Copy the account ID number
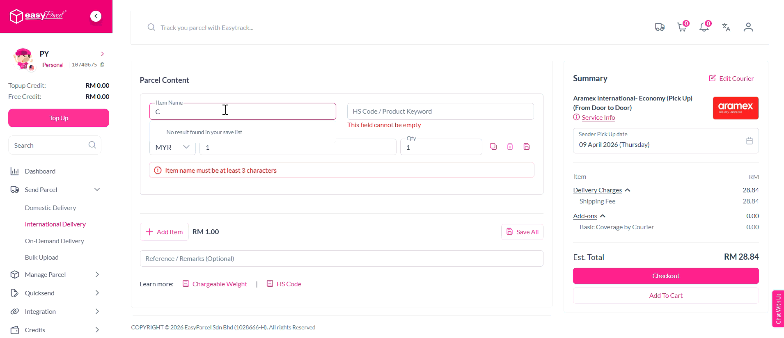 click(103, 64)
